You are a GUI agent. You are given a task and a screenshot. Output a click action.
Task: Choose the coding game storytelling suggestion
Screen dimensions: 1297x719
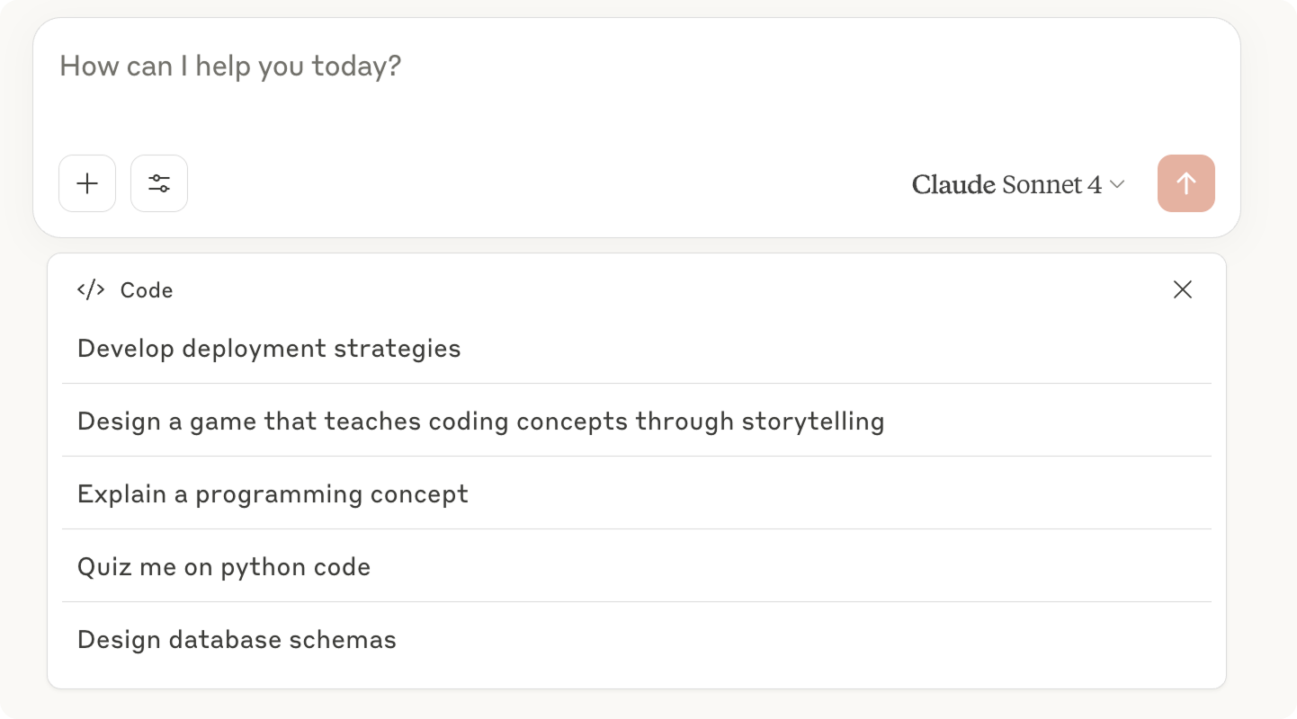point(637,421)
